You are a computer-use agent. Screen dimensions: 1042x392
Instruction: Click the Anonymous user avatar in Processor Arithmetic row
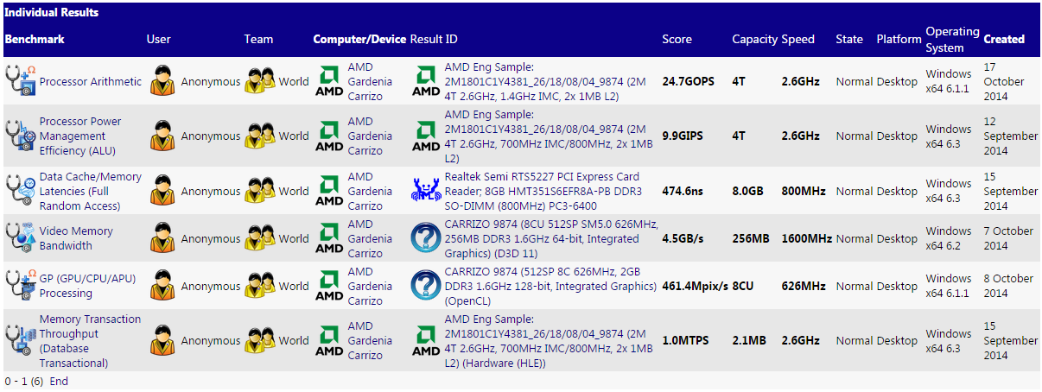click(162, 81)
